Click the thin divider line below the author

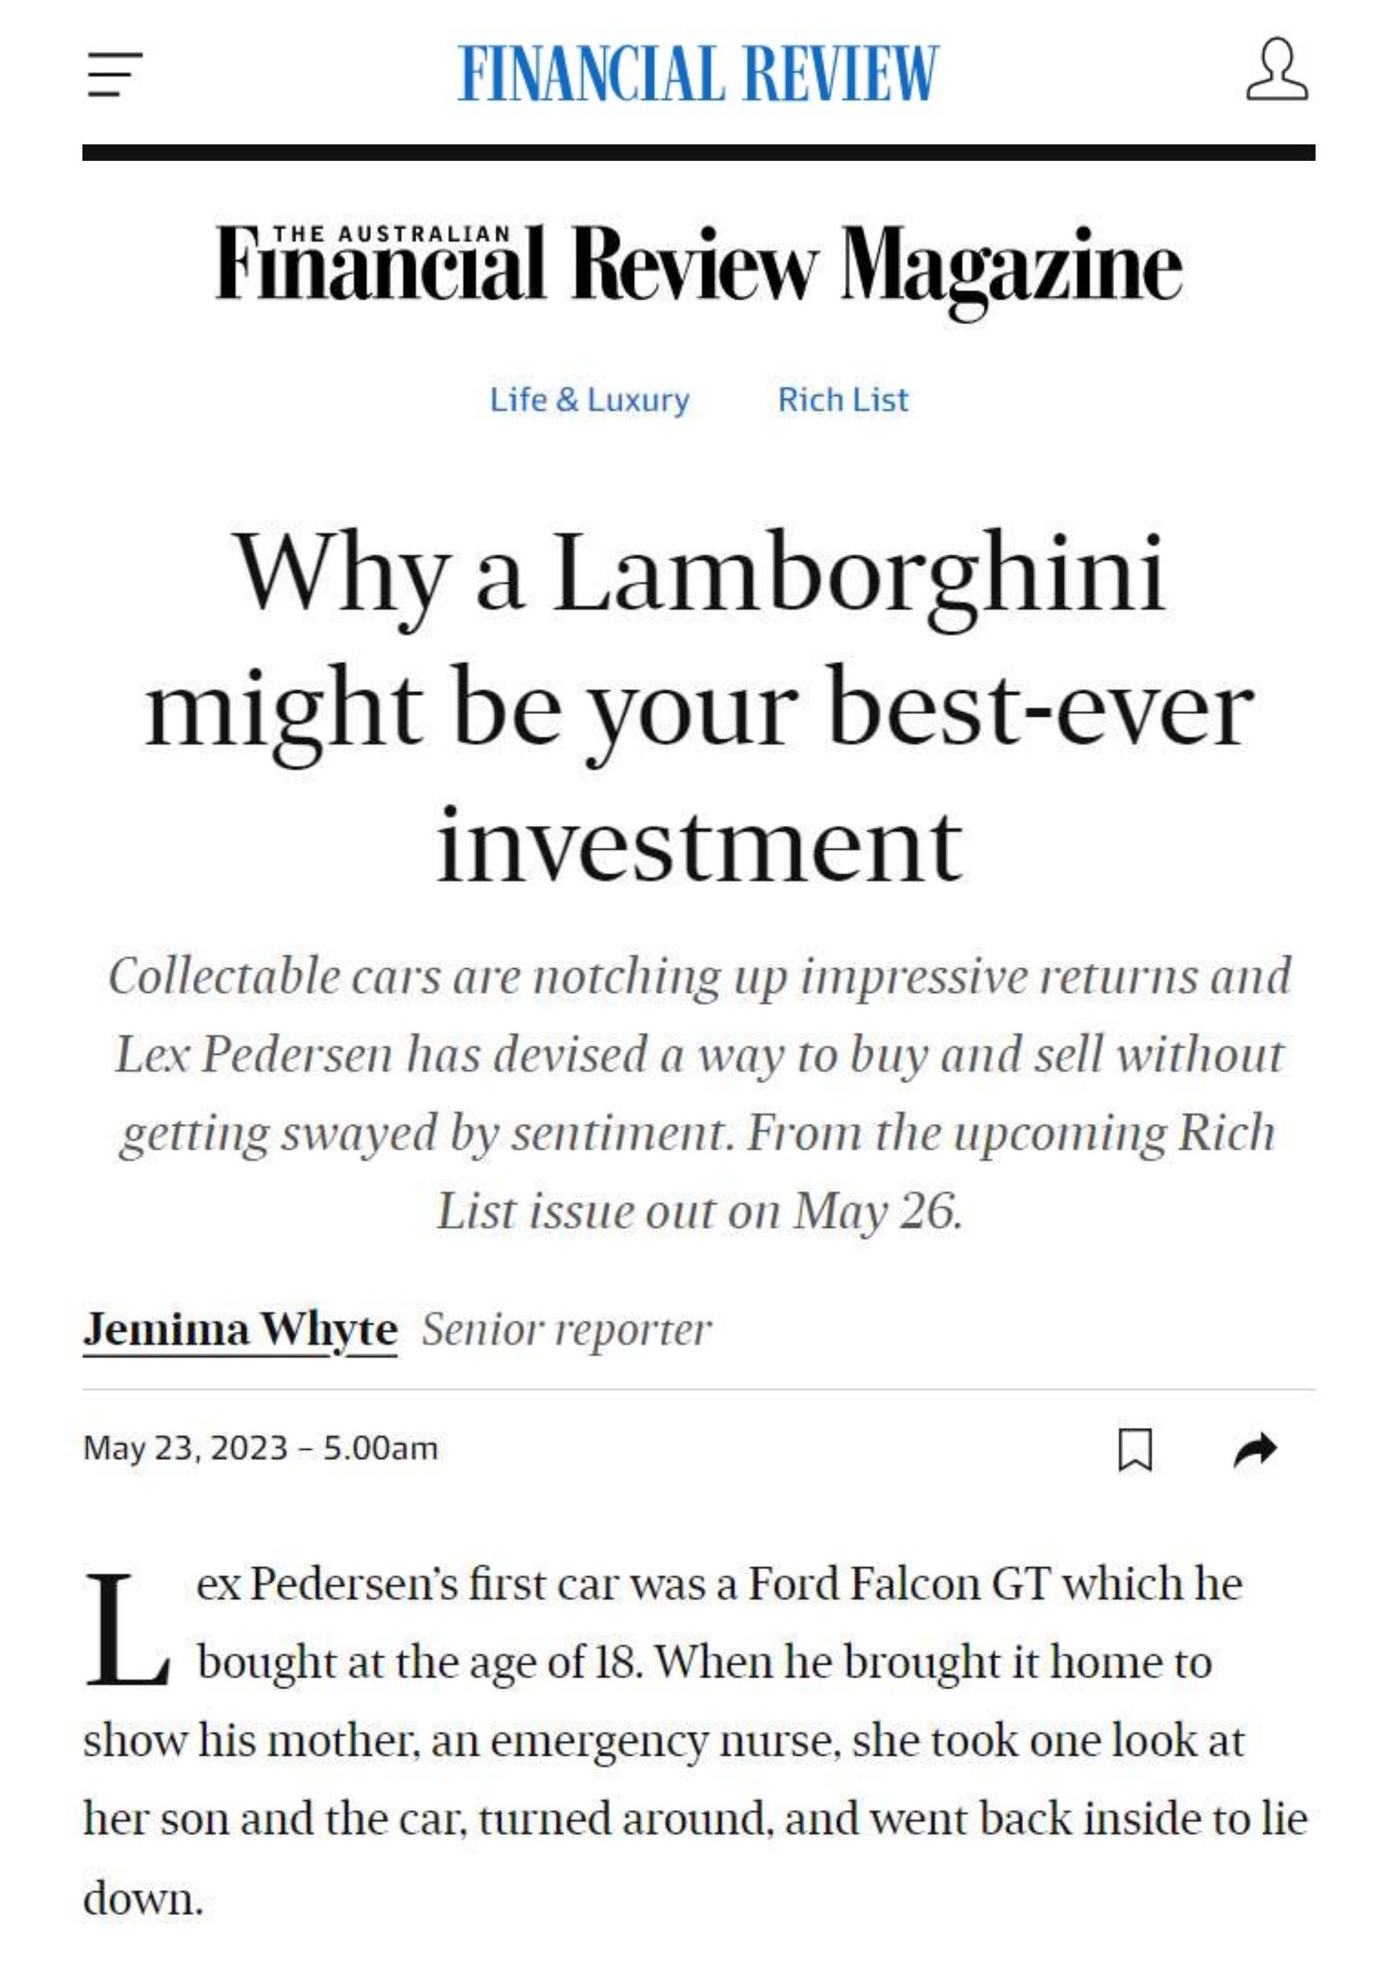click(x=698, y=1389)
